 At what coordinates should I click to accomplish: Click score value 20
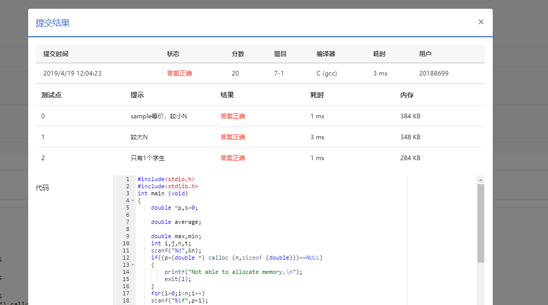[235, 73]
